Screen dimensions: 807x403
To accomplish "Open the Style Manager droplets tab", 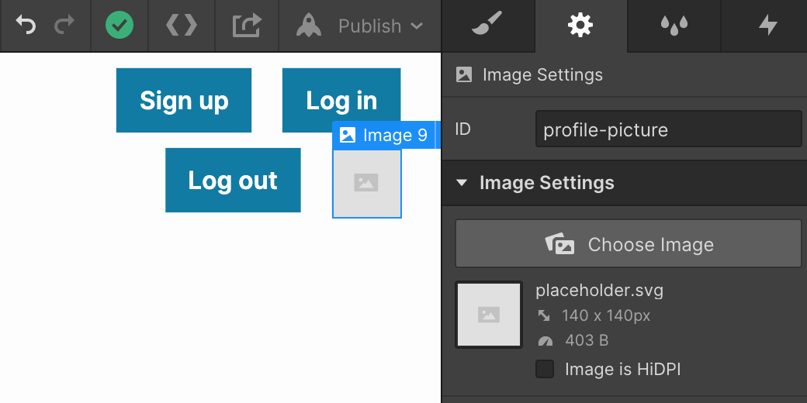I will click(x=674, y=25).
